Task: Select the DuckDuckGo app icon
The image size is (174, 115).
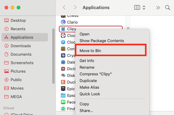Action: tap(63, 82)
